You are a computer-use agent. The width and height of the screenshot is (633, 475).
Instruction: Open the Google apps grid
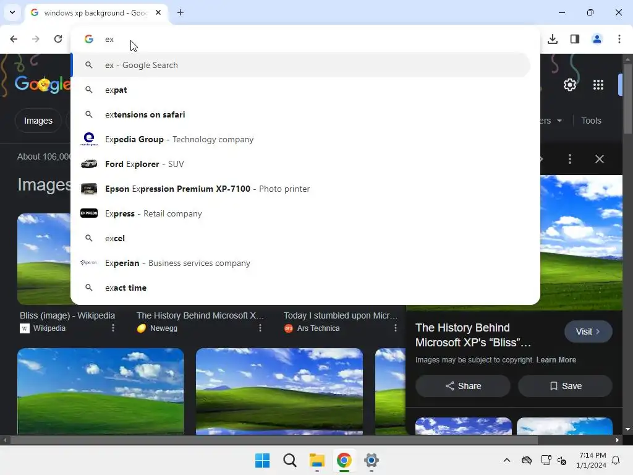tap(598, 85)
